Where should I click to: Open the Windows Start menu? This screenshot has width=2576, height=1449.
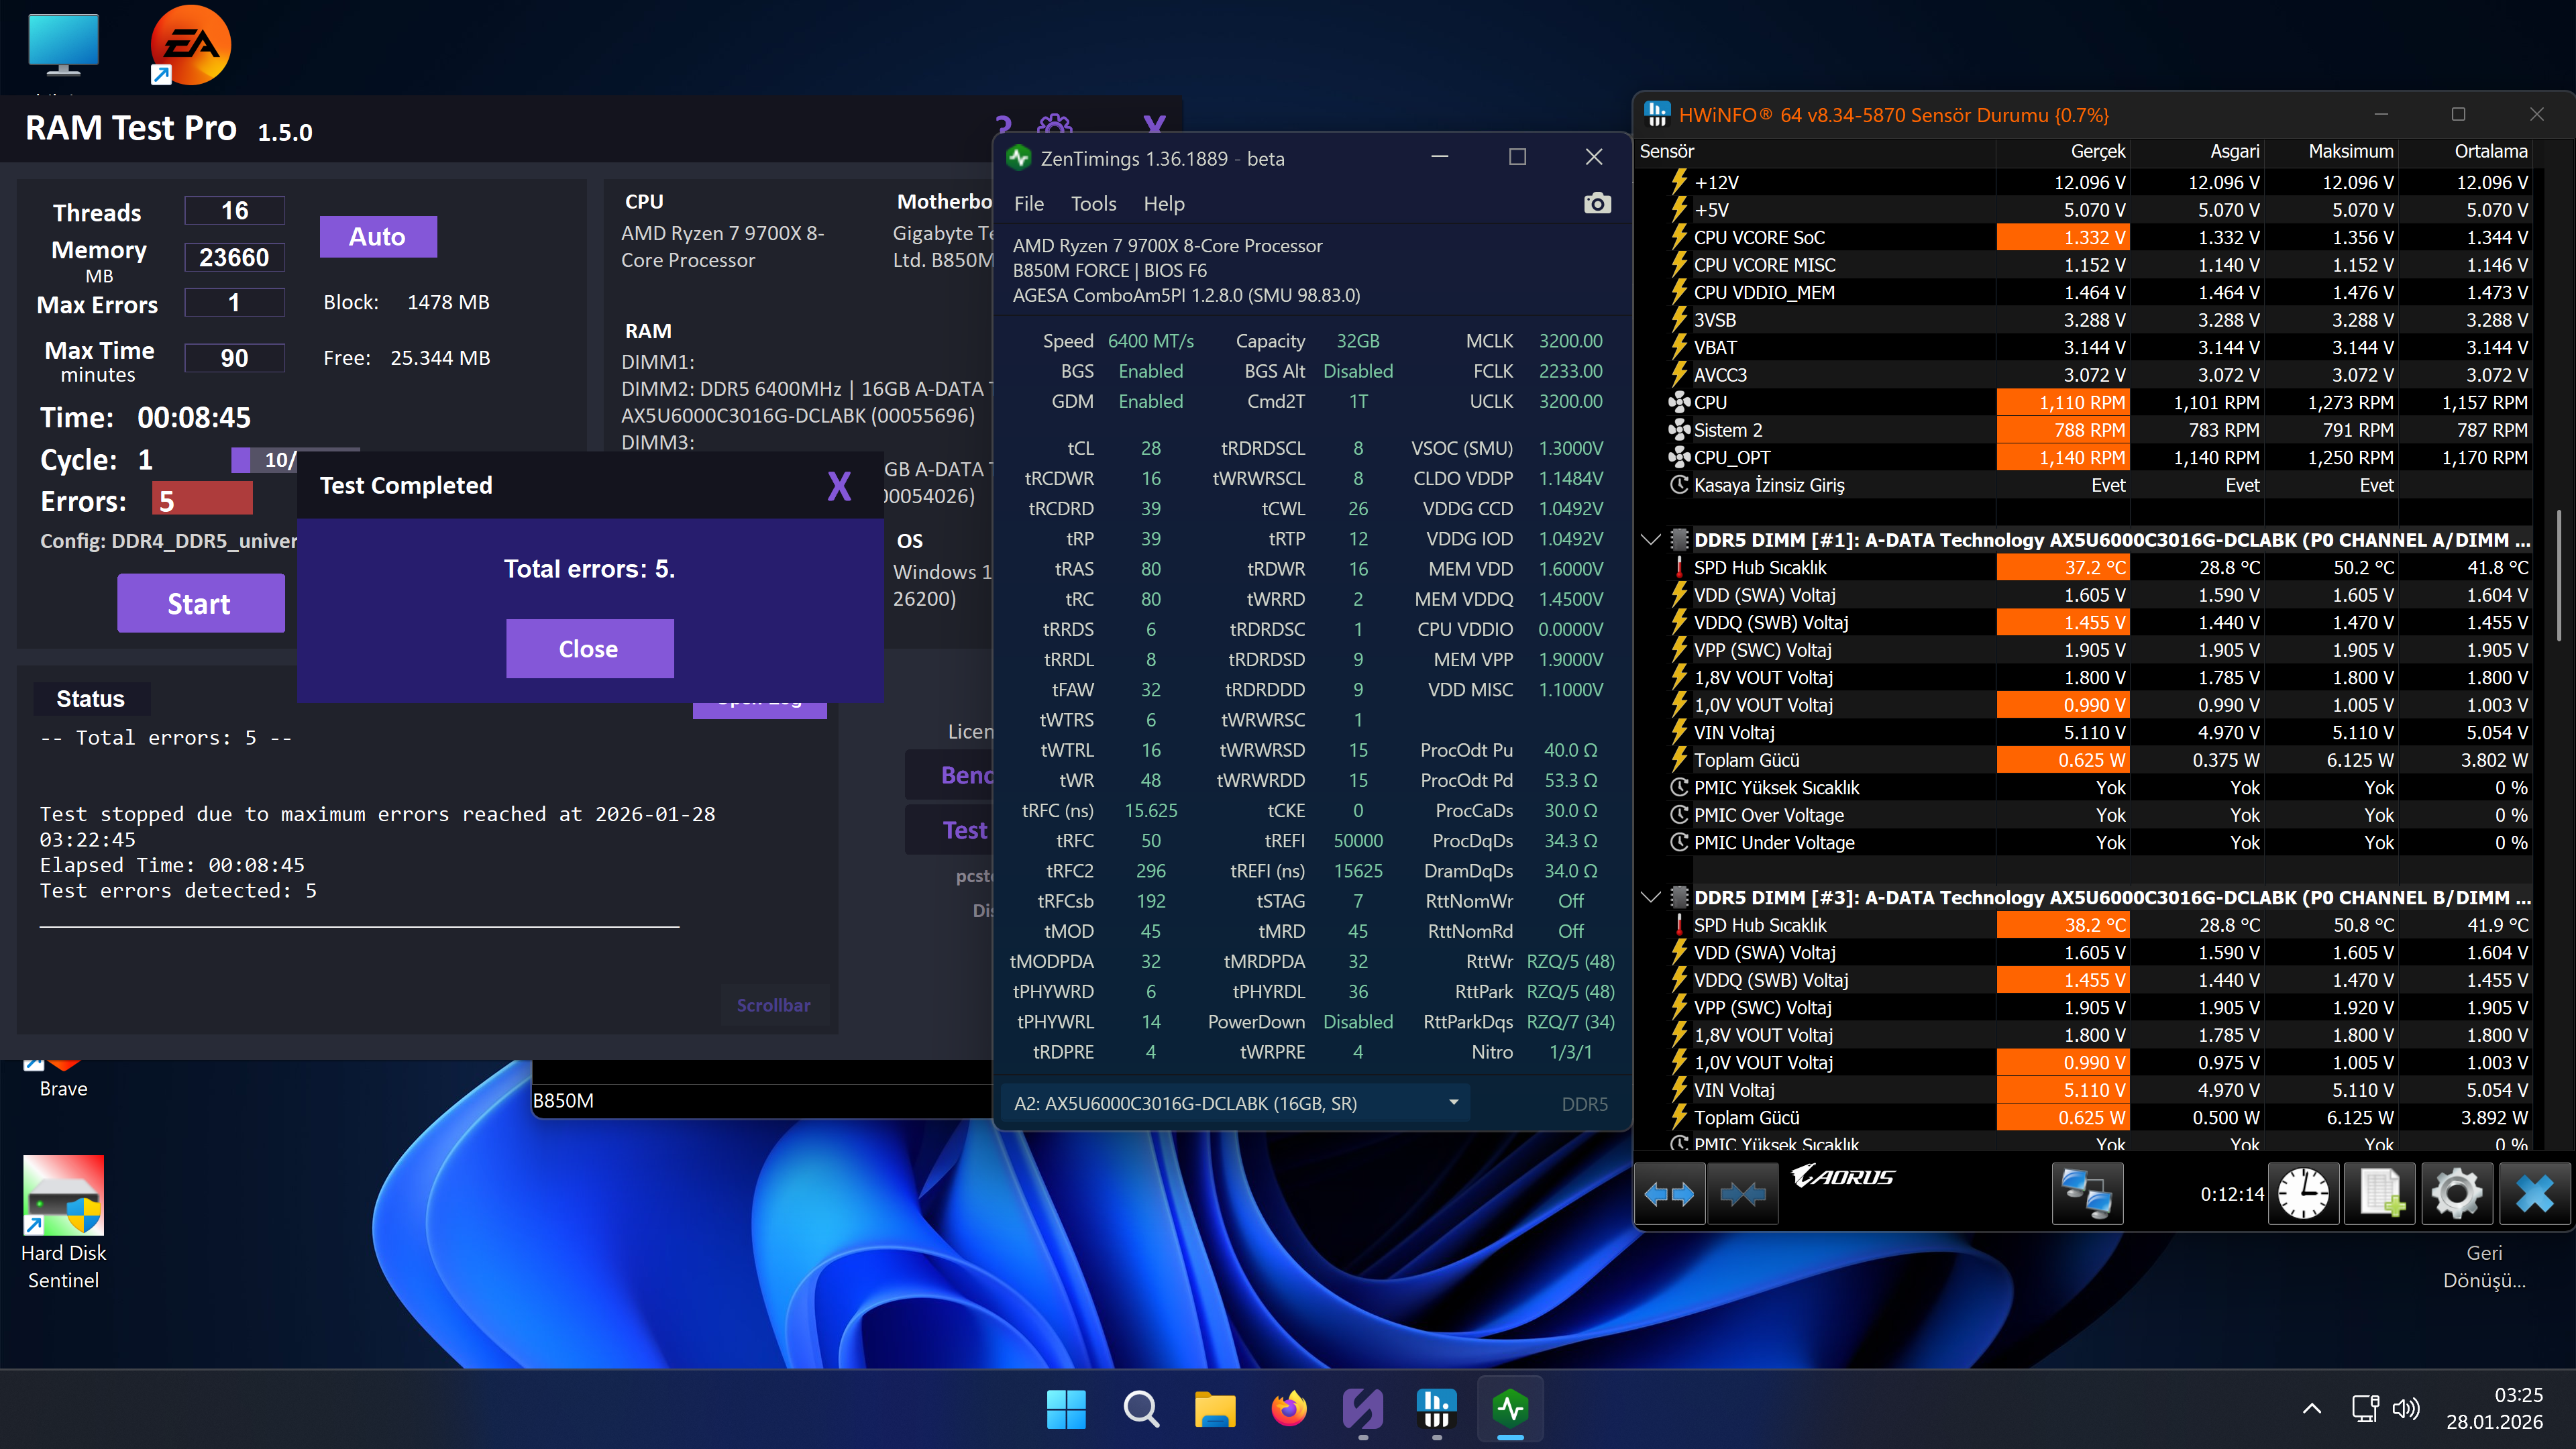(x=1066, y=1410)
